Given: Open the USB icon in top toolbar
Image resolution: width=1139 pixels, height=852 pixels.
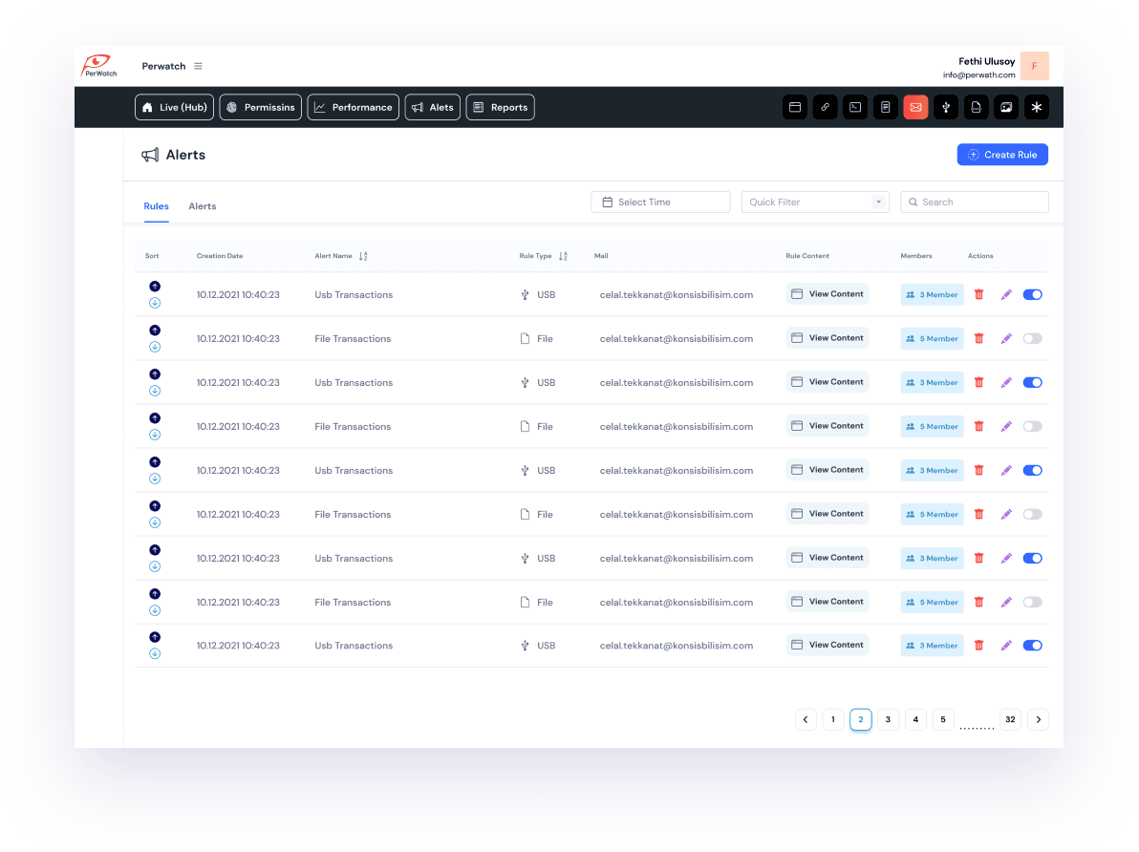Looking at the screenshot, I should pyautogui.click(x=945, y=107).
